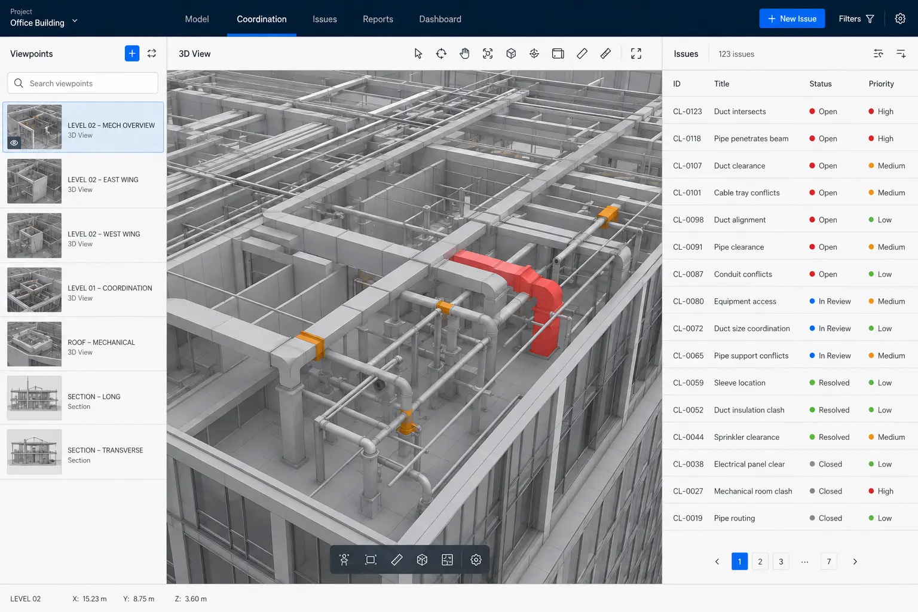Viewport: 918px width, 612px height.
Task: Open the issues list options sliders icon
Action: tap(878, 54)
